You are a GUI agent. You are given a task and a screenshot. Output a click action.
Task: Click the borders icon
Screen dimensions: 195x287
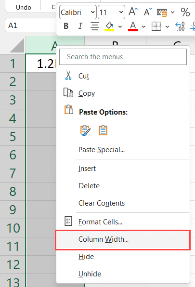point(156,26)
